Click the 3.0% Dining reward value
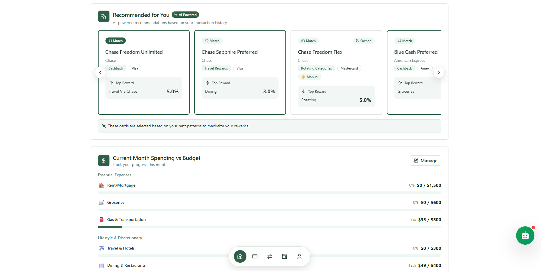 (269, 91)
